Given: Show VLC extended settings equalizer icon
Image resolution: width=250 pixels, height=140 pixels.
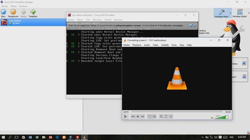Looking at the screenshot, I should 154,117.
